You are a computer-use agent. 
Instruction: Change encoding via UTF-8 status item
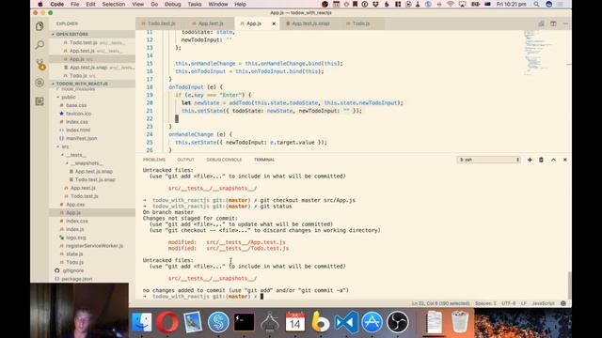pos(509,303)
